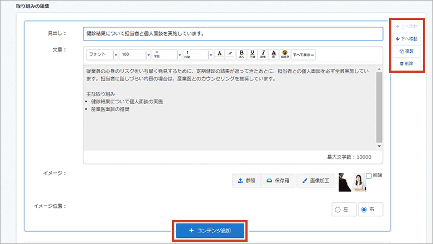
Task: Delete the block with 削除 trash button
Action: click(x=407, y=64)
